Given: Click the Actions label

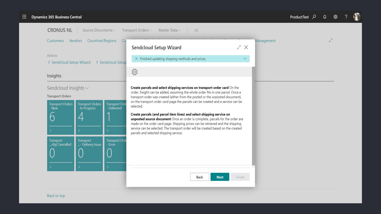Looking at the screenshot, I should (x=52, y=56).
